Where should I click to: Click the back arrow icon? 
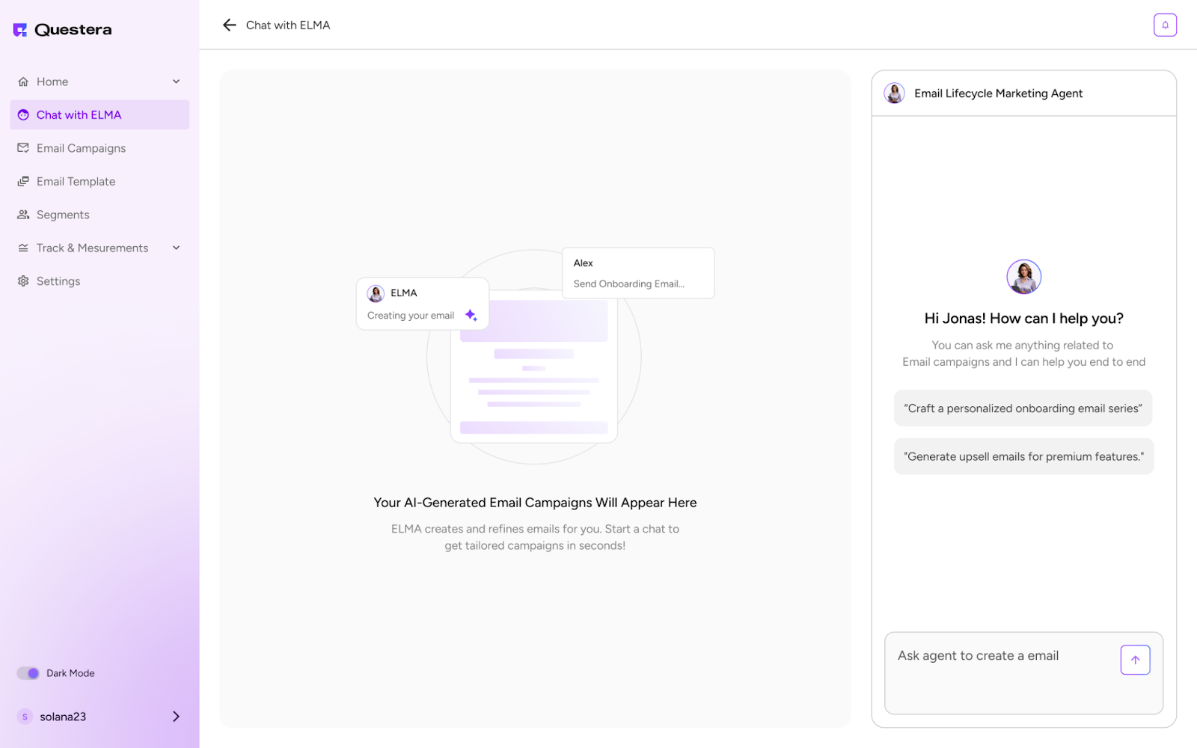coord(229,25)
